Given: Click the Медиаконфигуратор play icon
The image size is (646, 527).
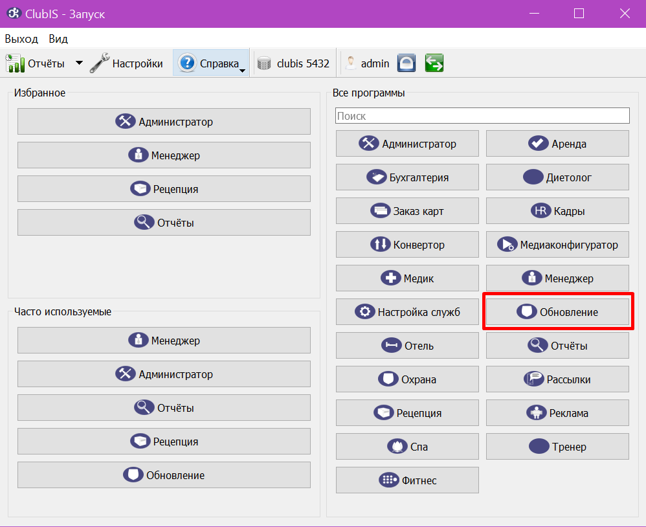Looking at the screenshot, I should pyautogui.click(x=507, y=244).
